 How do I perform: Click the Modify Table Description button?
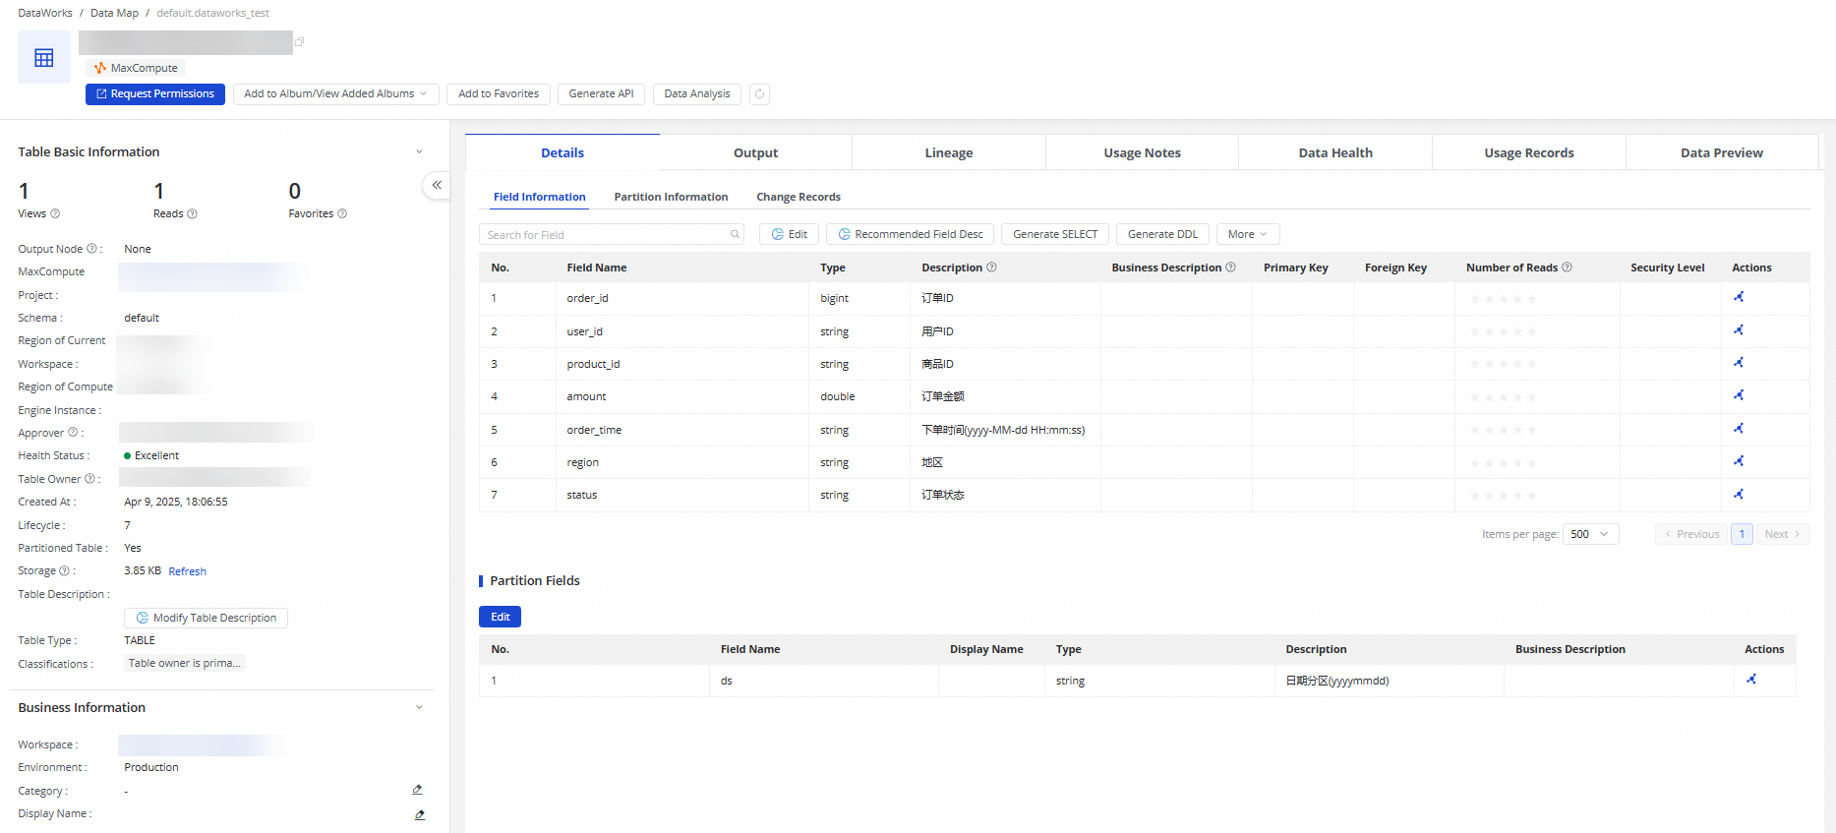[x=207, y=618]
